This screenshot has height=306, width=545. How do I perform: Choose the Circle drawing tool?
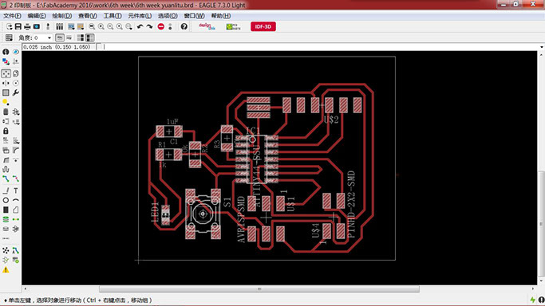coord(6,201)
